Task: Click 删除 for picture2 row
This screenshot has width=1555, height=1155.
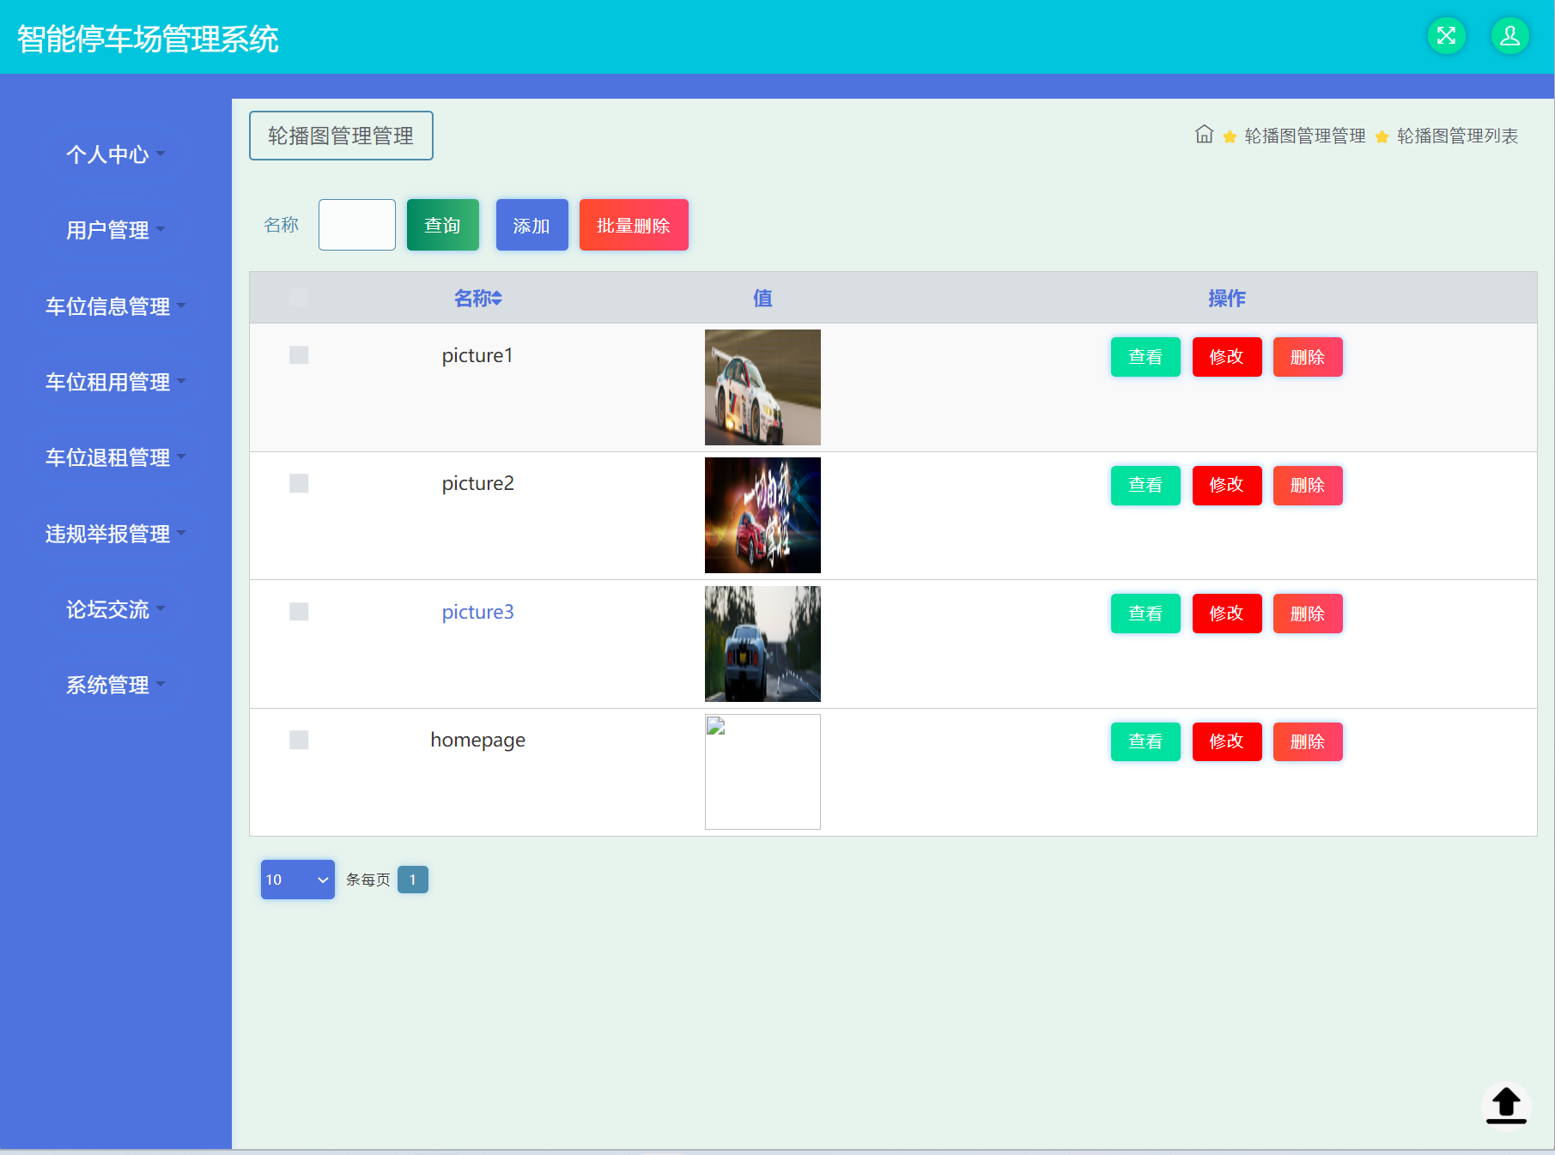Action: click(x=1308, y=486)
